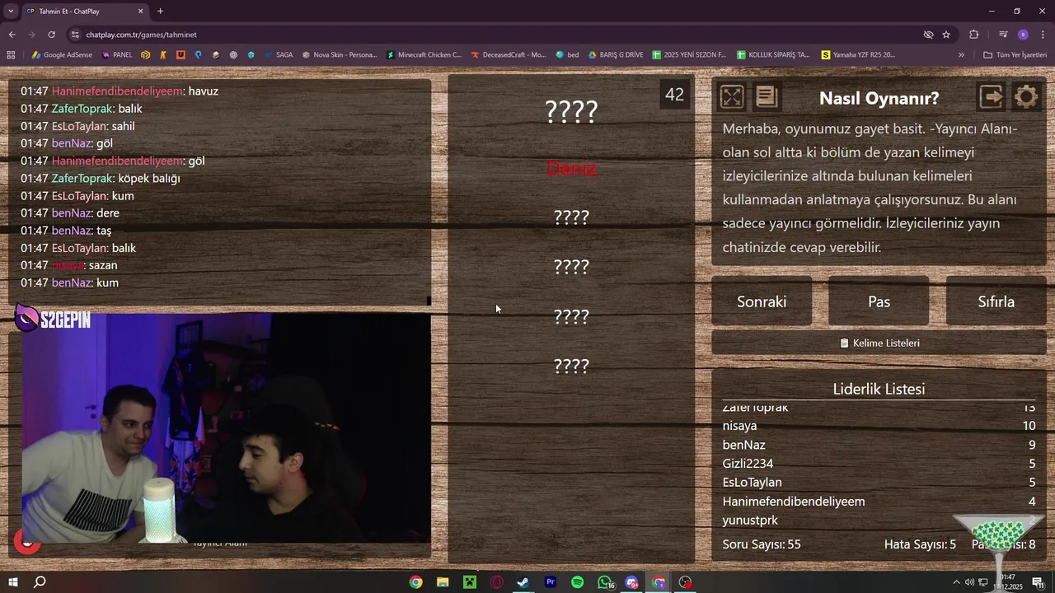Open the tab search dropdown arrow
The image size is (1055, 593).
pyautogui.click(x=11, y=11)
